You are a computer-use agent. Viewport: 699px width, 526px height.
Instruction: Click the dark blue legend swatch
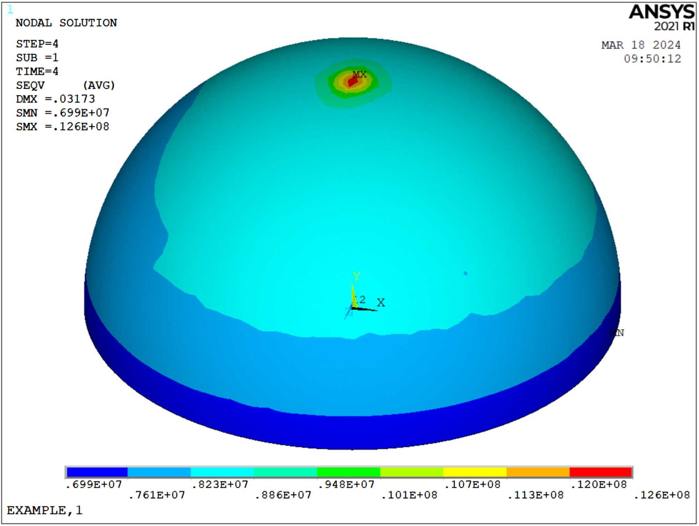pyautogui.click(x=97, y=472)
